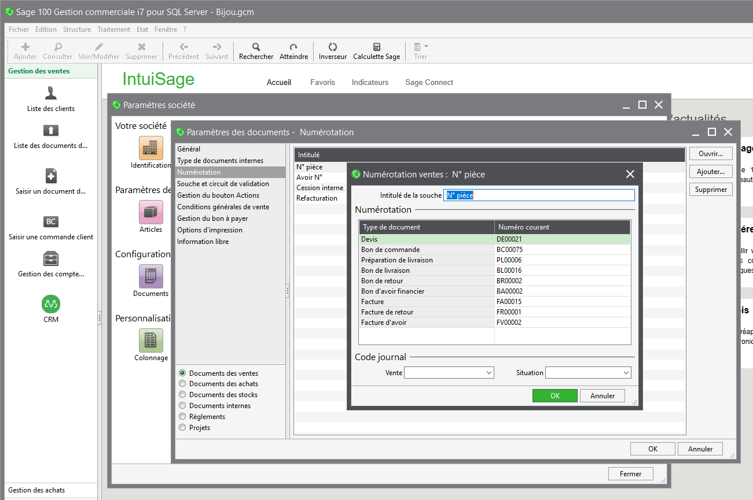The width and height of the screenshot is (753, 500).
Task: Open Gestion des comptes sidebar icon
Action: tap(51, 258)
